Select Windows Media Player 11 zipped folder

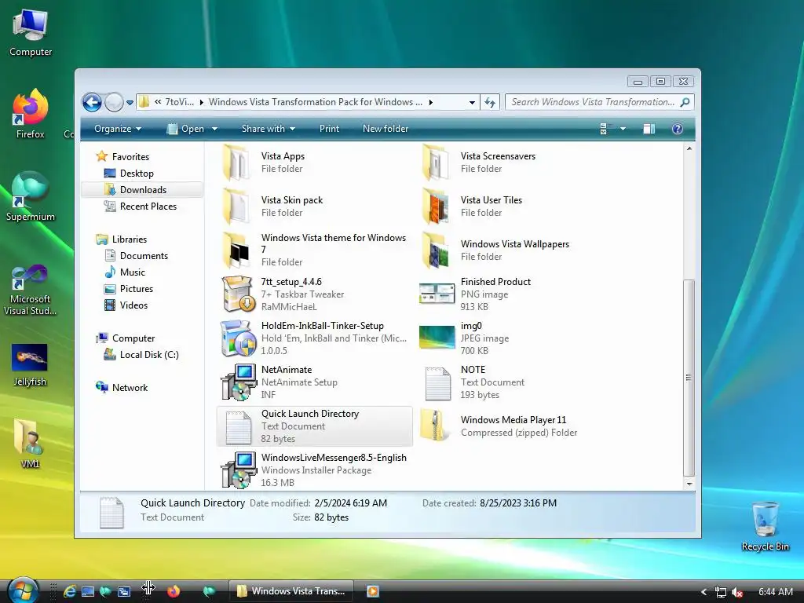pyautogui.click(x=513, y=426)
